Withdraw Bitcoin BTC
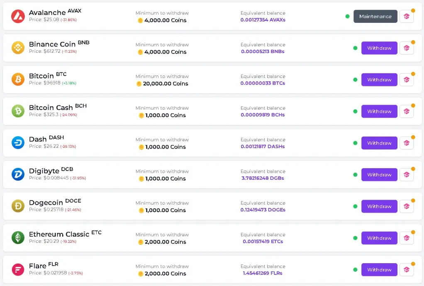Screen dimensions: 424x286 coord(379,80)
